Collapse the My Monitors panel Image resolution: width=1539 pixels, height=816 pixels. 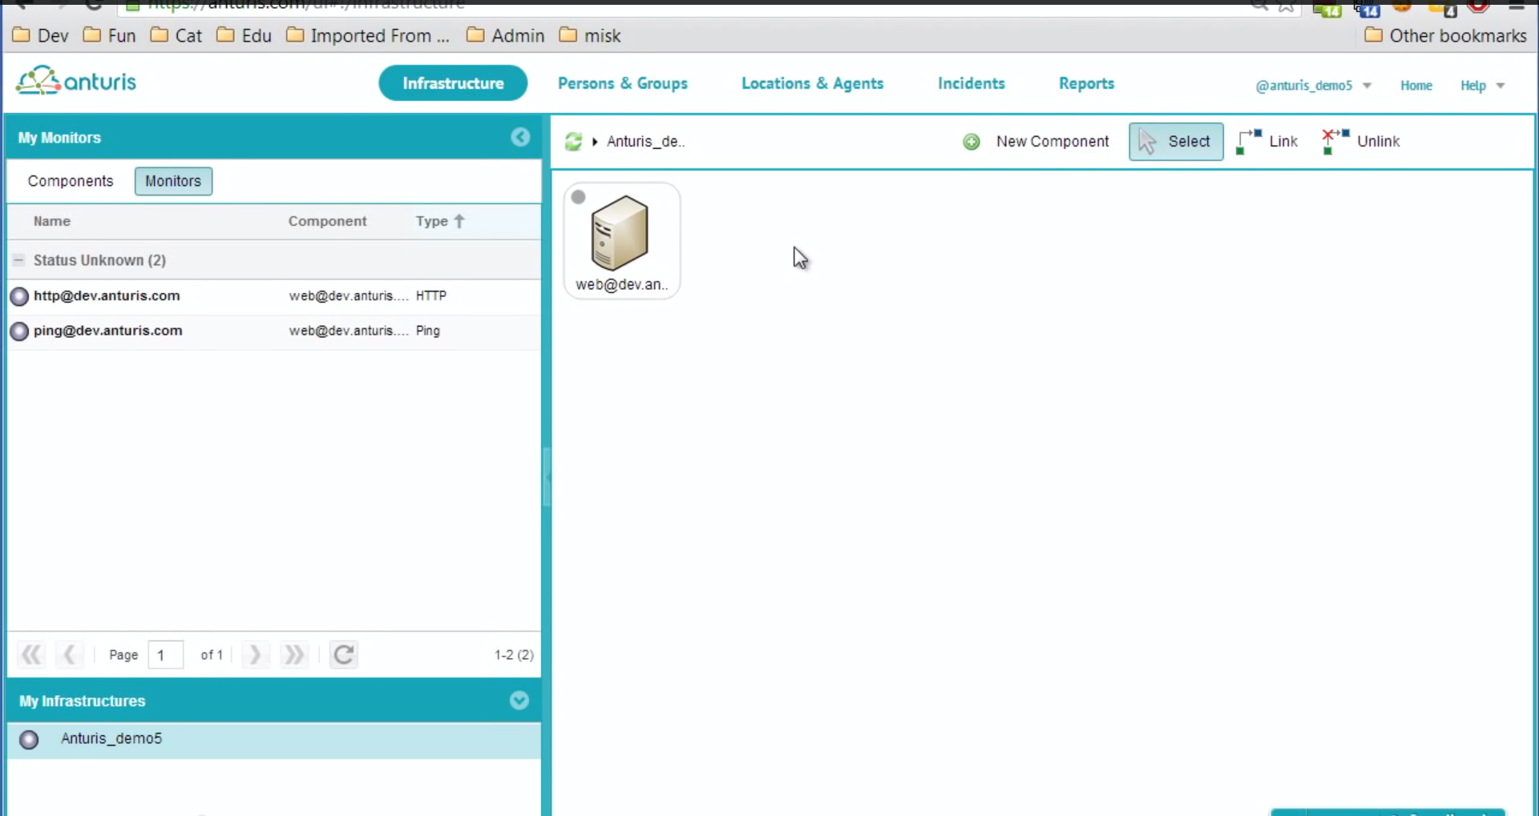point(520,138)
